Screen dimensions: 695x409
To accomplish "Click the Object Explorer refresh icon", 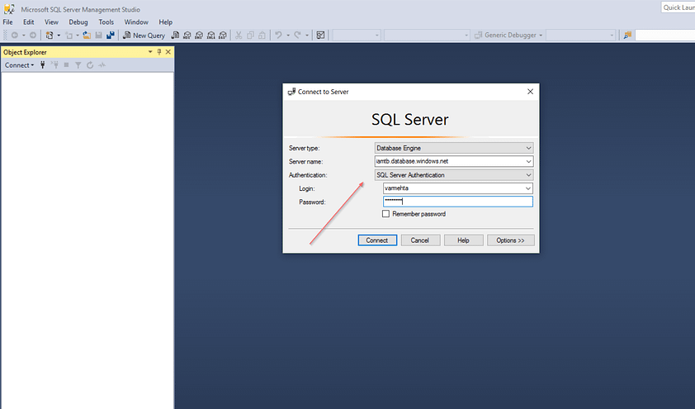I will click(90, 64).
